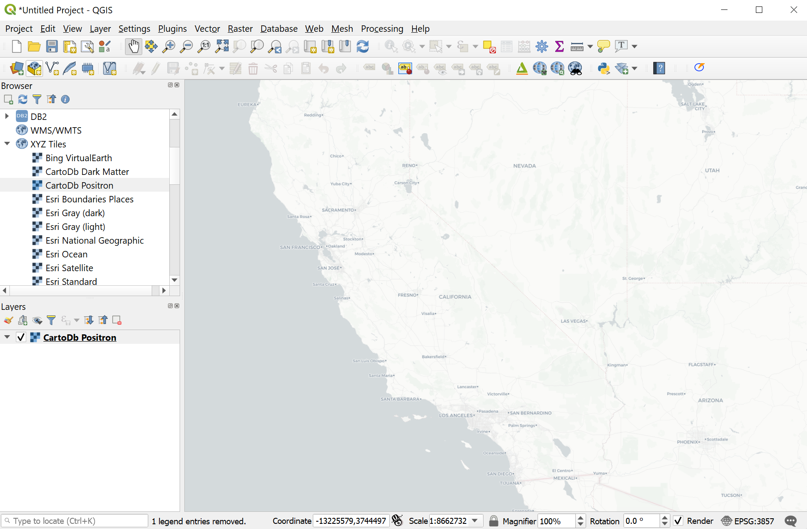This screenshot has width=807, height=529.
Task: Refresh the Browser panel
Action: (x=23, y=99)
